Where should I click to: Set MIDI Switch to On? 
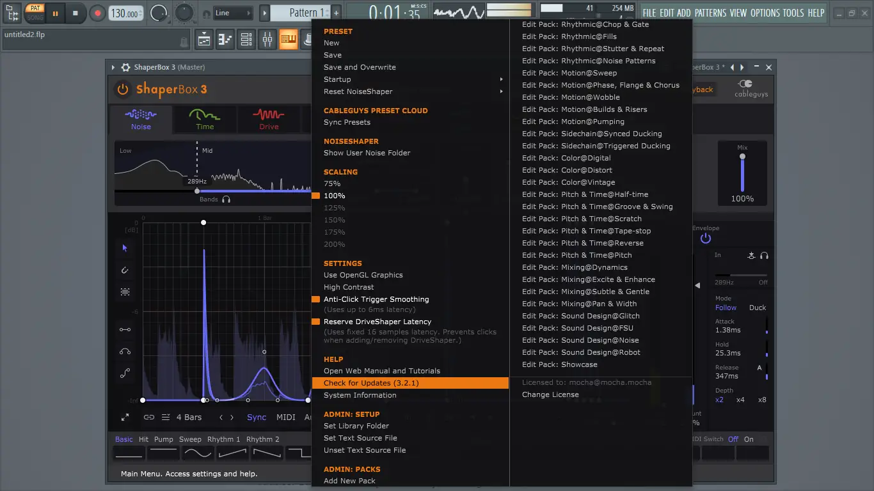tap(749, 439)
